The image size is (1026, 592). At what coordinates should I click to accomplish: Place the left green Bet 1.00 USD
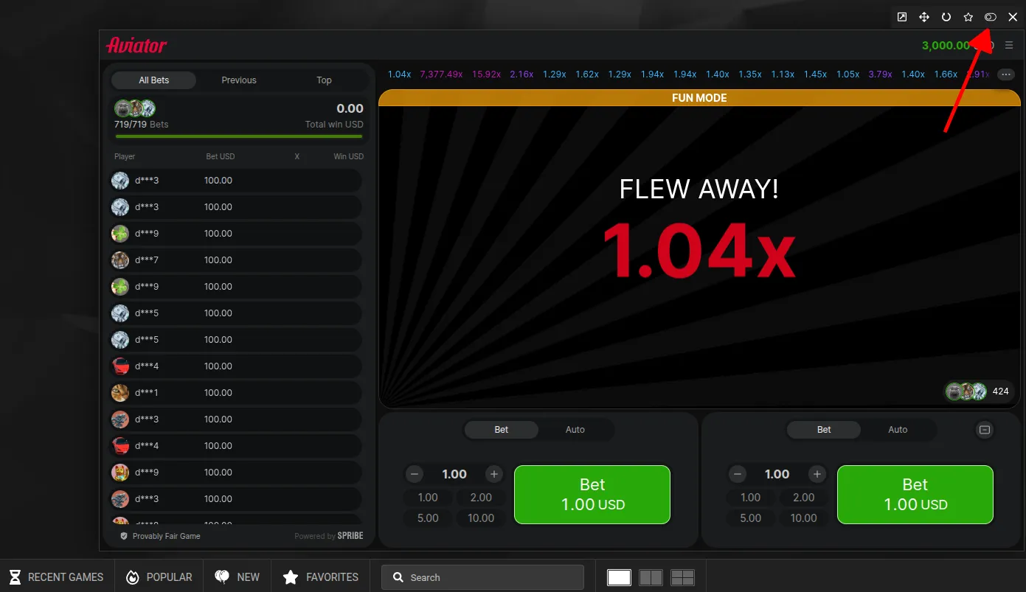(592, 495)
